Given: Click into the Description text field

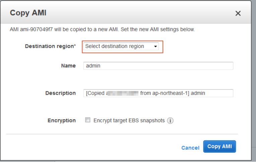Looking at the screenshot, I should [x=158, y=93].
